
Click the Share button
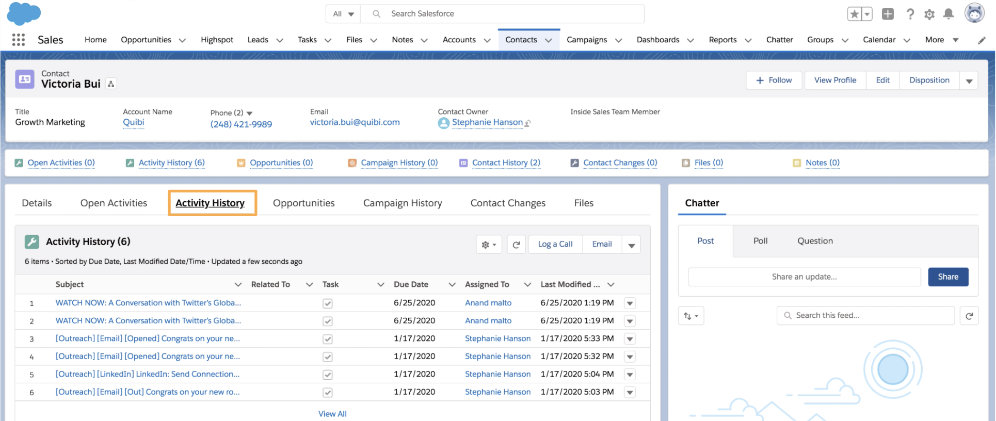pyautogui.click(x=948, y=277)
